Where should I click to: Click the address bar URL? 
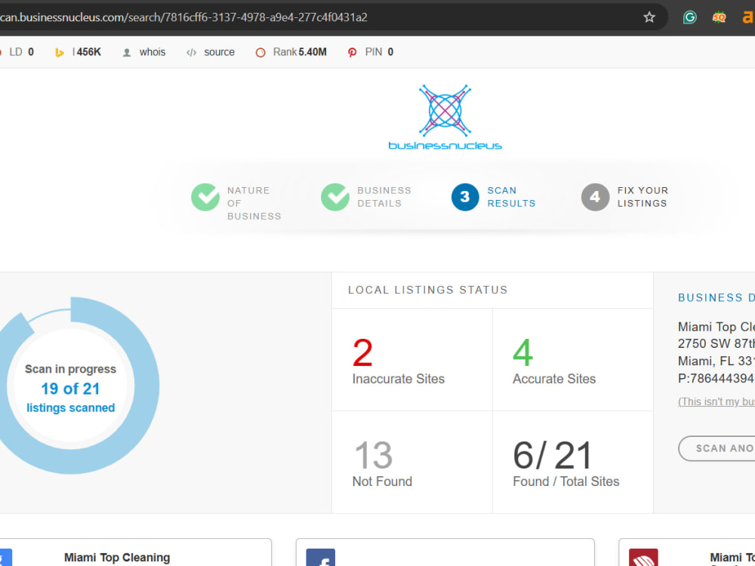click(183, 17)
